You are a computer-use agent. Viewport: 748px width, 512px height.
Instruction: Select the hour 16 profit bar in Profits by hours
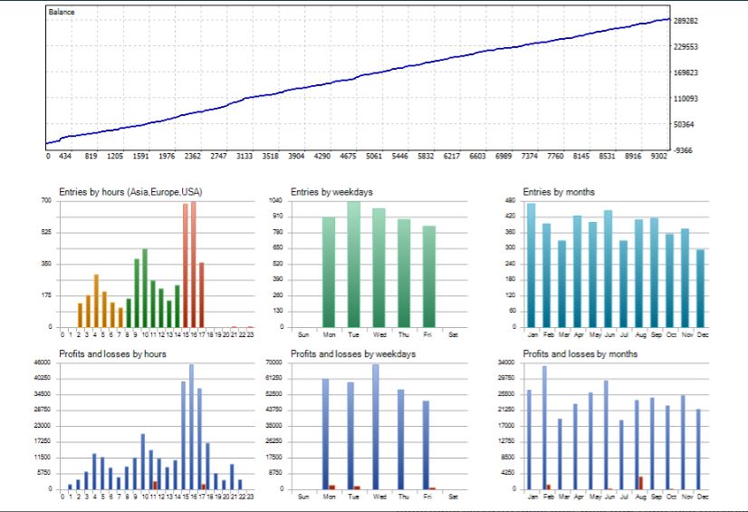191,427
